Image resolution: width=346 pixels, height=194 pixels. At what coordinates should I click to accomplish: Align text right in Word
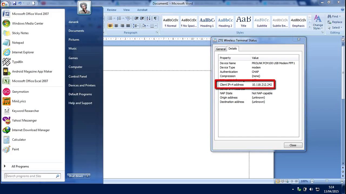(x=122, y=26)
